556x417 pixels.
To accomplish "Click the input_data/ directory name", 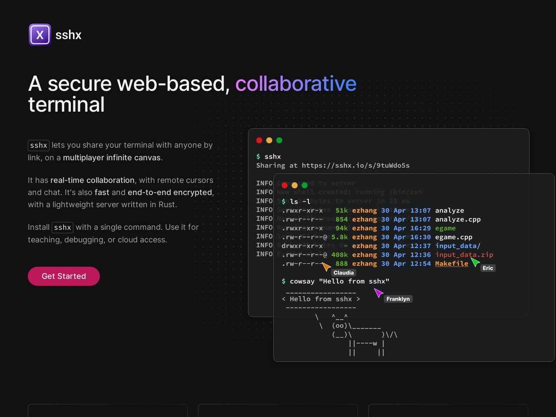I will point(458,246).
